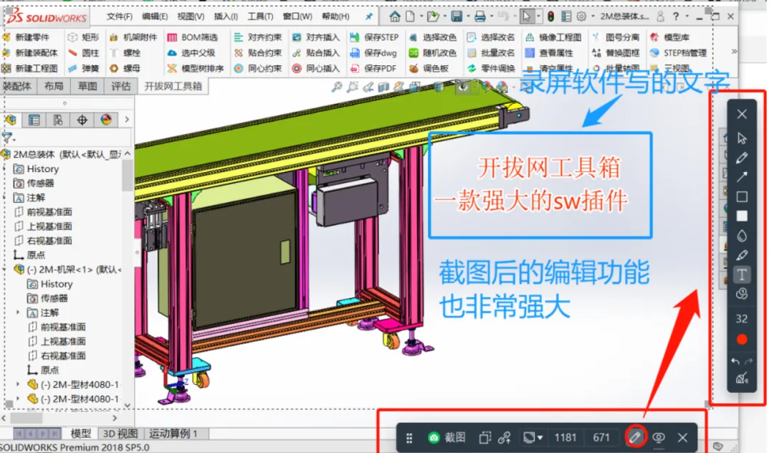
Task: Click the save disk icon in the title toolbar
Action: tap(457, 16)
